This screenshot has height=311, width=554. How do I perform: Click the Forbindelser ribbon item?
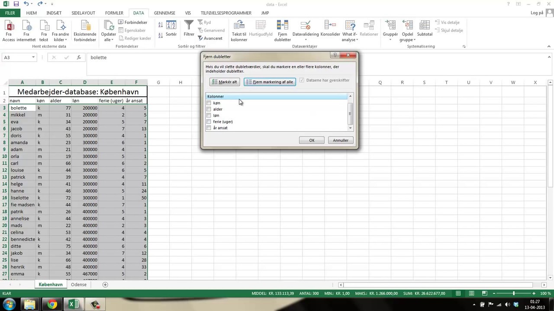(x=132, y=22)
